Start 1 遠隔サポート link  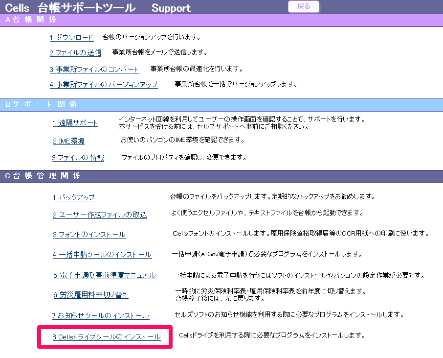coord(75,123)
